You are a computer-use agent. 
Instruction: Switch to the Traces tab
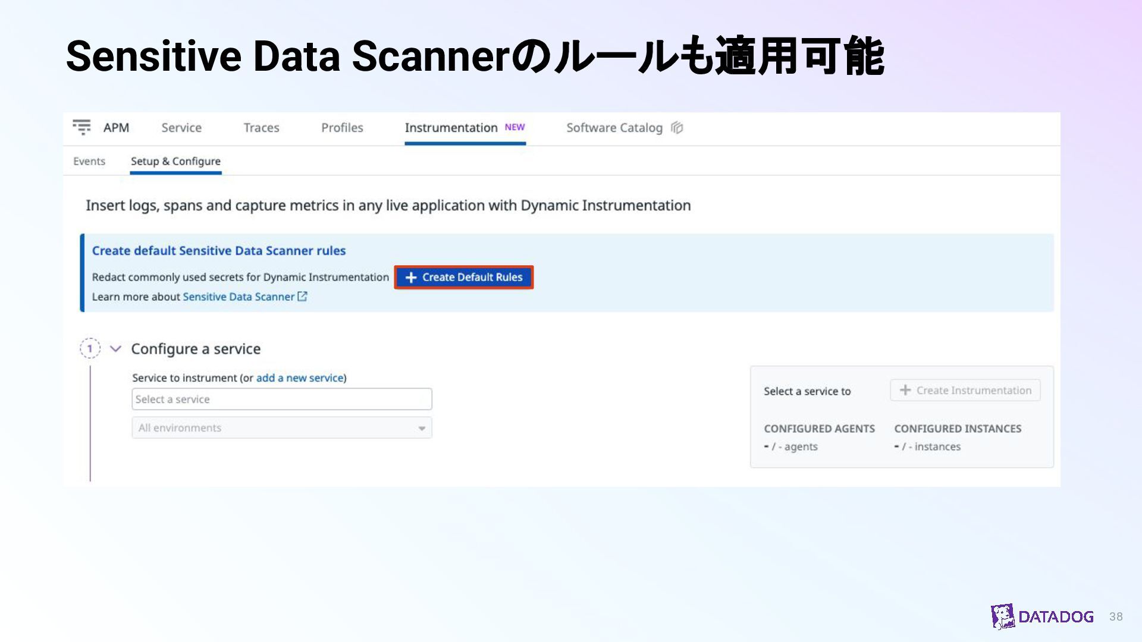(261, 128)
